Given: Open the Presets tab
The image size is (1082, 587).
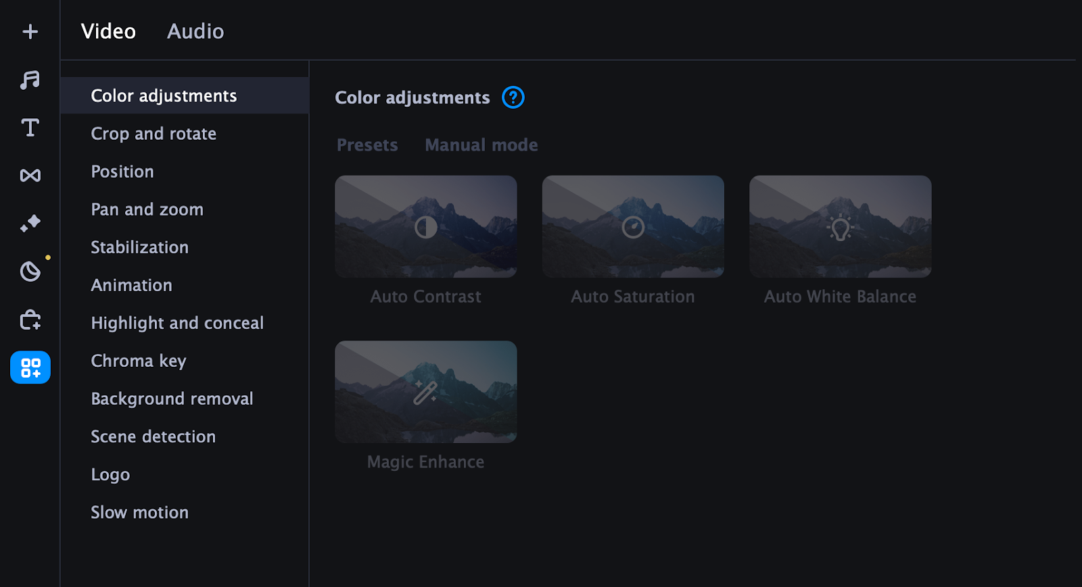Looking at the screenshot, I should click(x=367, y=145).
